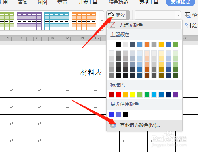
Task: Click the shading paint bucket icon
Action: (x=110, y=15)
